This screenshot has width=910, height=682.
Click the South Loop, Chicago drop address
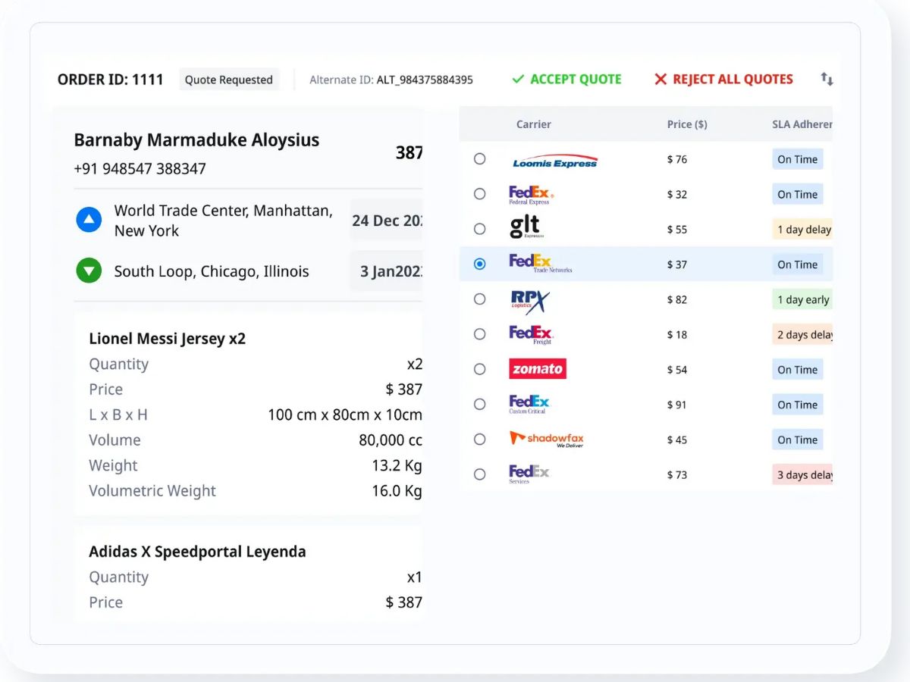(212, 271)
